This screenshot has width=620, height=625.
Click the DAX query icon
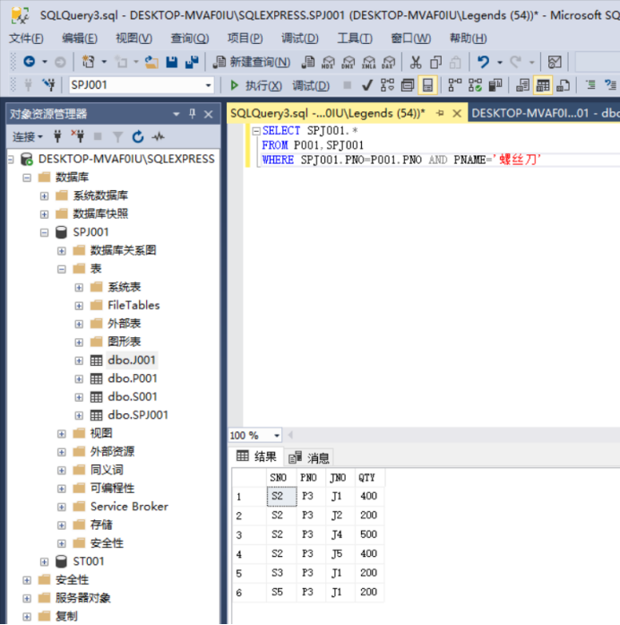388,62
